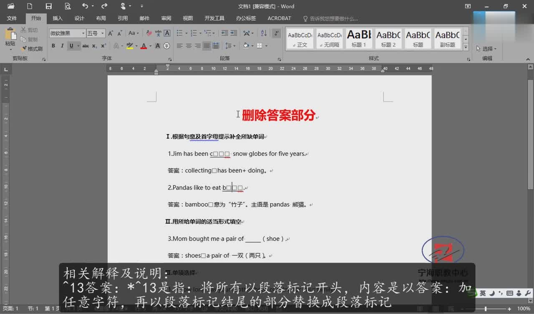Image resolution: width=534 pixels, height=314 pixels.
Task: Apply the red font color
Action: coord(144,46)
